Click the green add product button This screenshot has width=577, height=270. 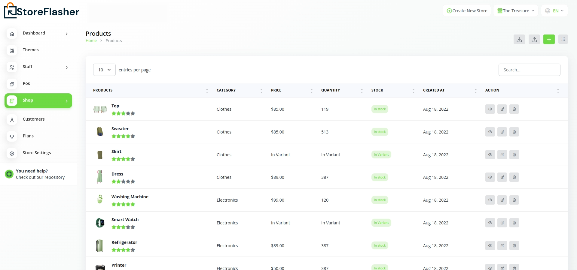(549, 39)
